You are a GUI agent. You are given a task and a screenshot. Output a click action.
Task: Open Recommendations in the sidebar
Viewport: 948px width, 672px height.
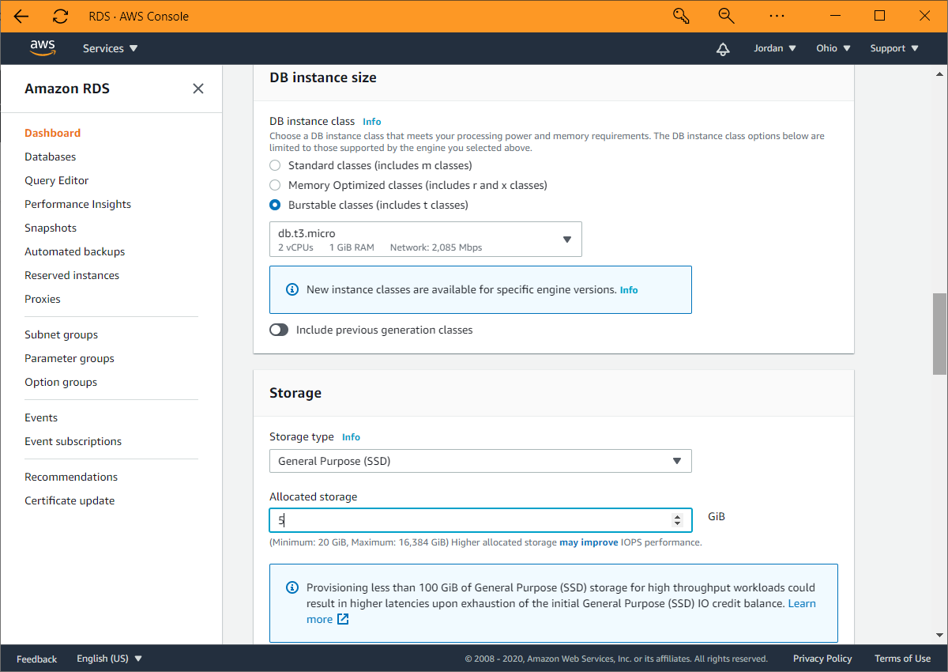[71, 477]
